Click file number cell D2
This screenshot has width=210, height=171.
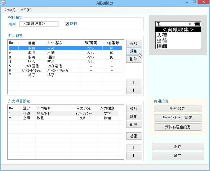click(x=112, y=53)
